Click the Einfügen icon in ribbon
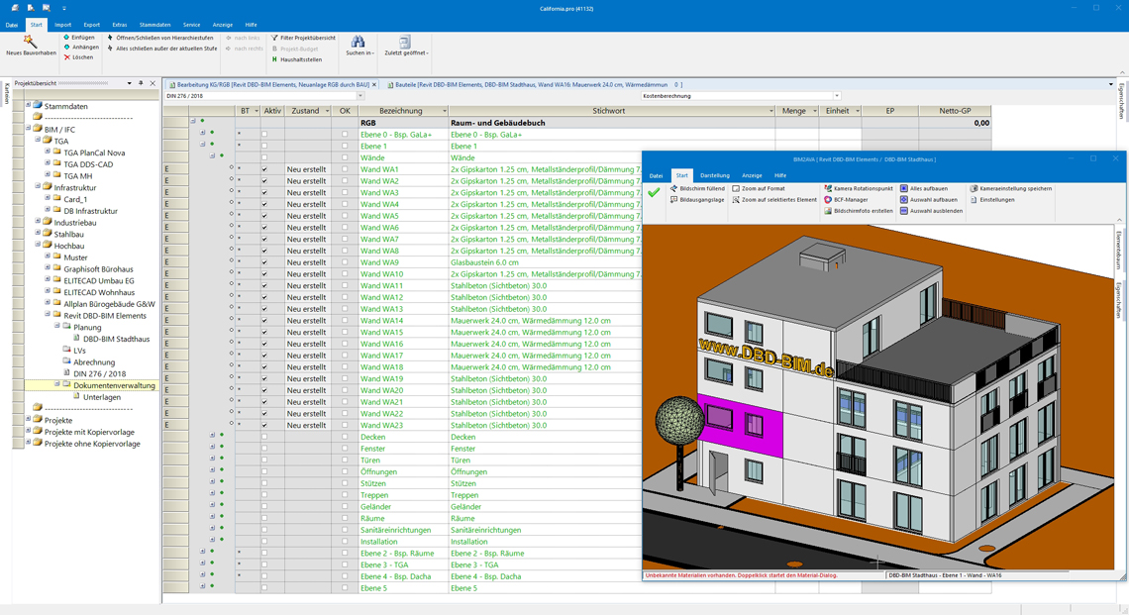This screenshot has height=615, width=1129. tap(67, 38)
